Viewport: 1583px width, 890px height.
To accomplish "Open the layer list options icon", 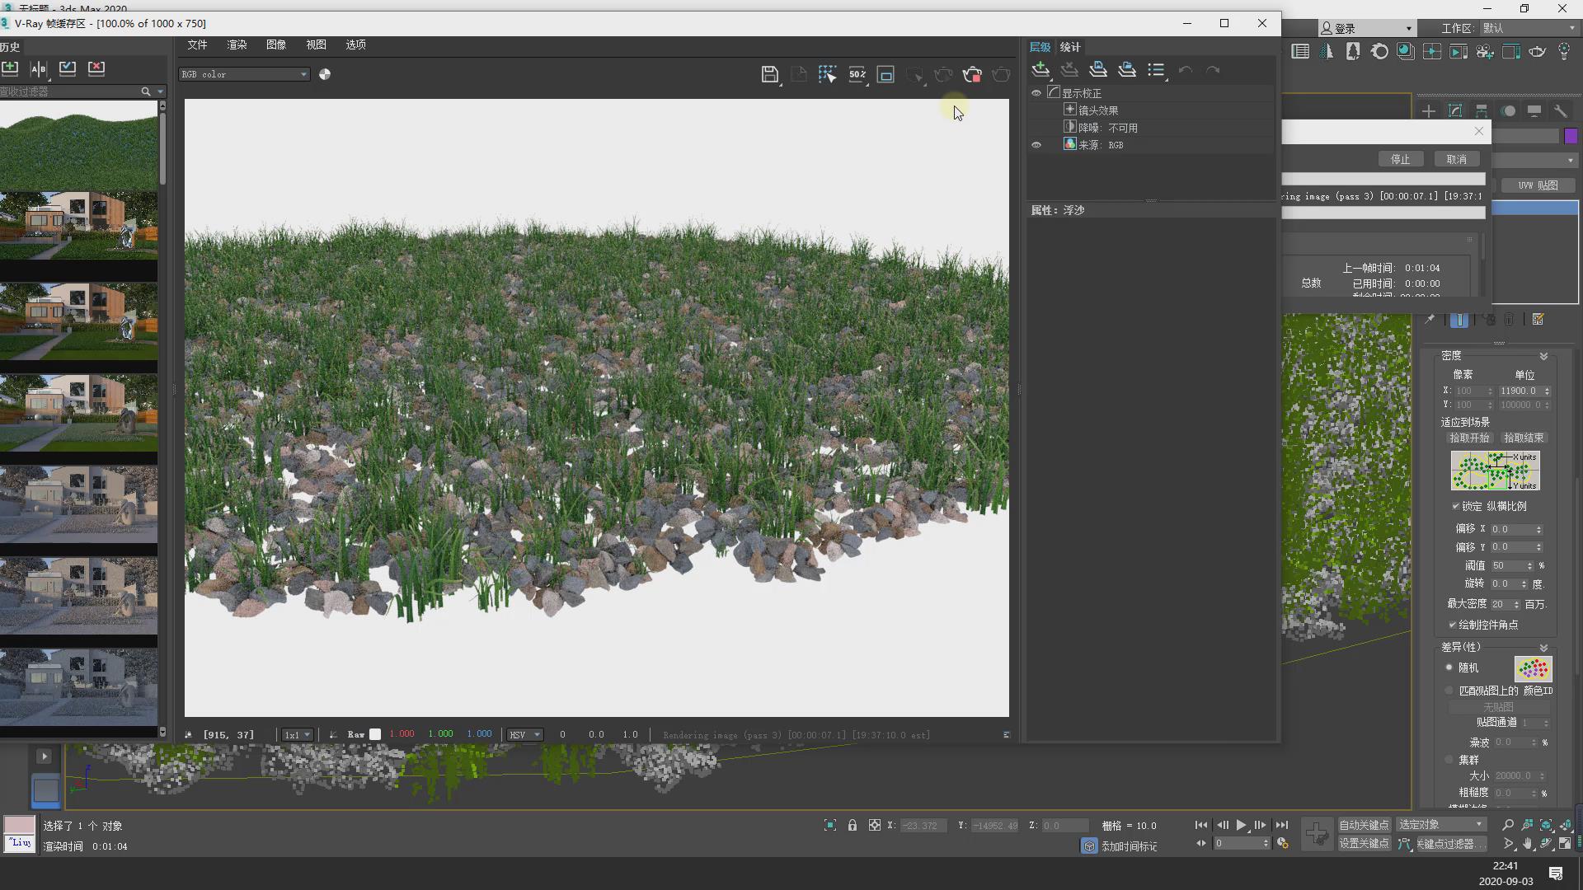I will coord(1156,70).
